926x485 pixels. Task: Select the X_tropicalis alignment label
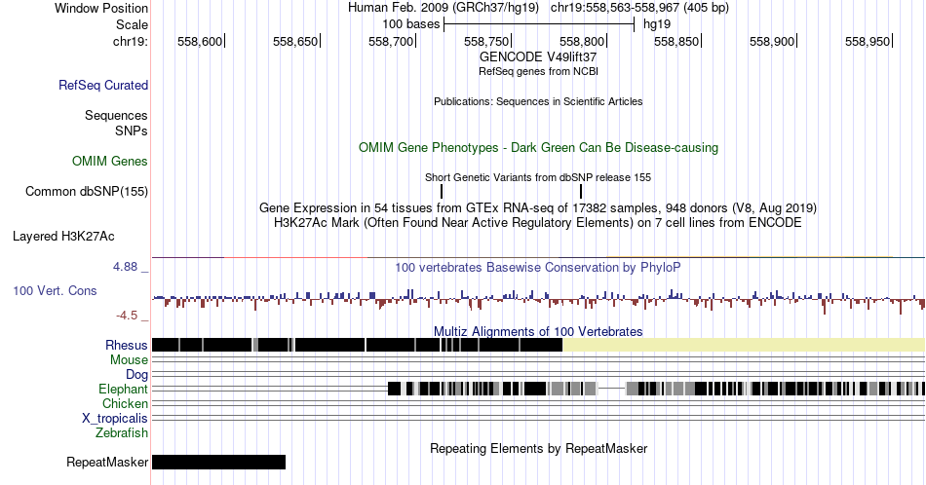point(115,419)
